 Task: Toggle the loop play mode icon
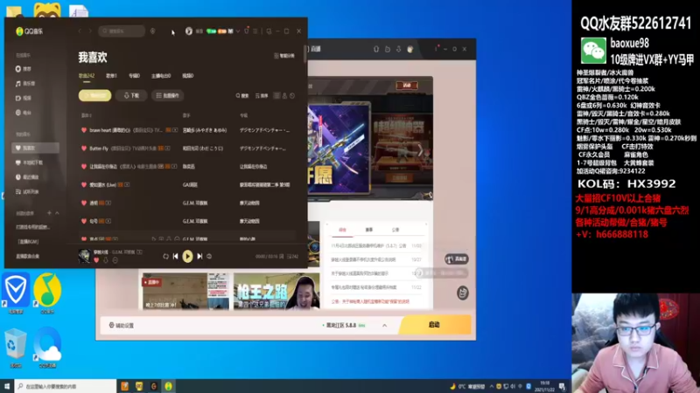coord(165,256)
